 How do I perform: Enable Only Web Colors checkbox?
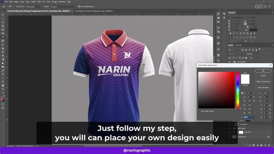200,111
